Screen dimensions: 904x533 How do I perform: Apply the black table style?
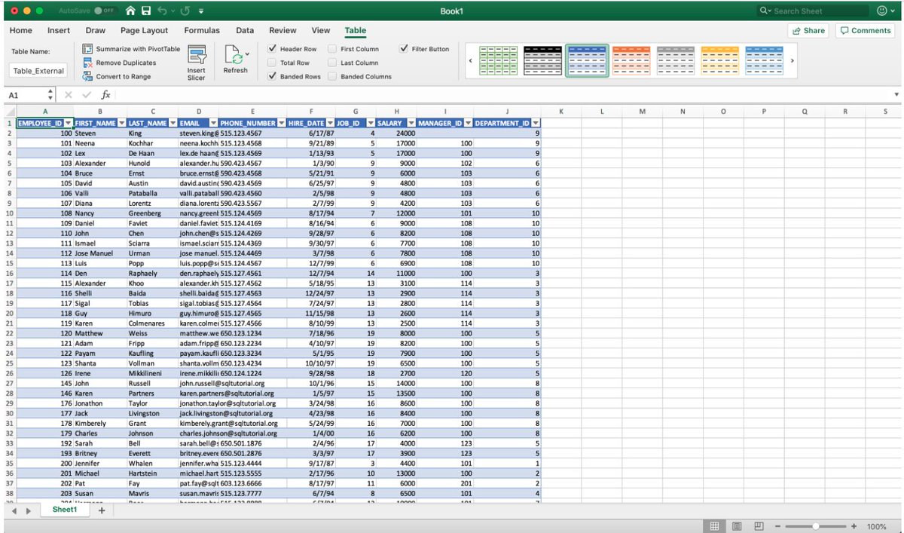(542, 60)
